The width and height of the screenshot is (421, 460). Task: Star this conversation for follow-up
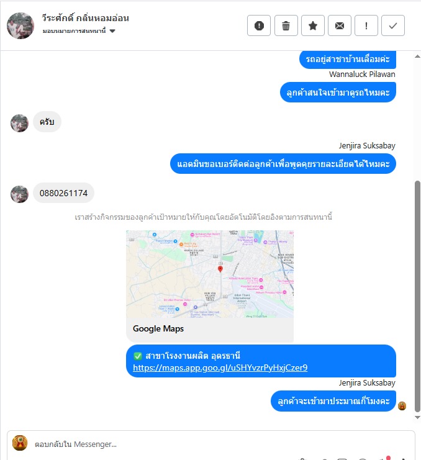313,25
